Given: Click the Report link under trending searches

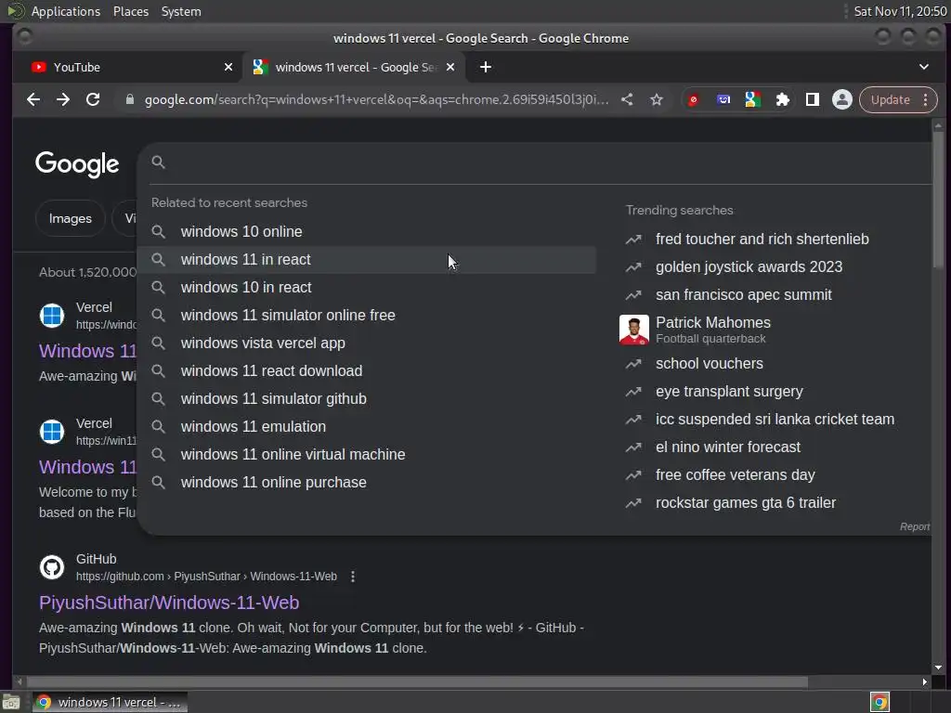Looking at the screenshot, I should [x=915, y=527].
